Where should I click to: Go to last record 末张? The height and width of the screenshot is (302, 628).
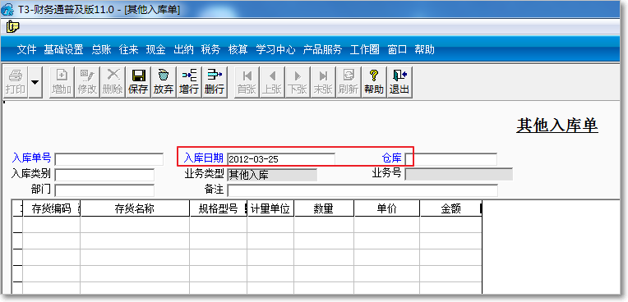[323, 81]
